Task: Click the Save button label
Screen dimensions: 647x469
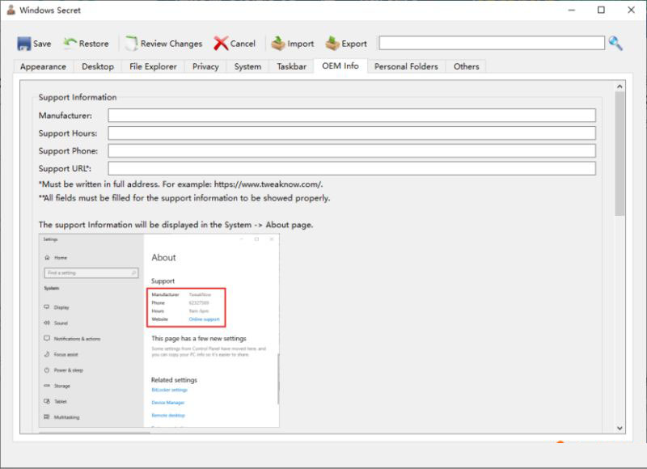Action: pyautogui.click(x=42, y=44)
